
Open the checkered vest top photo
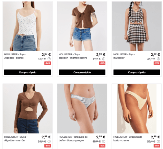pyautogui.click(x=137, y=26)
